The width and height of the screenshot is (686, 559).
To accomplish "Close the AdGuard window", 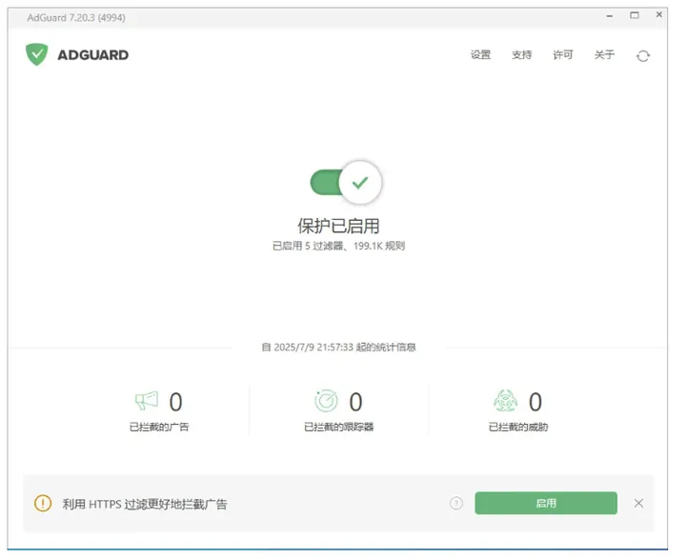I will pyautogui.click(x=659, y=14).
